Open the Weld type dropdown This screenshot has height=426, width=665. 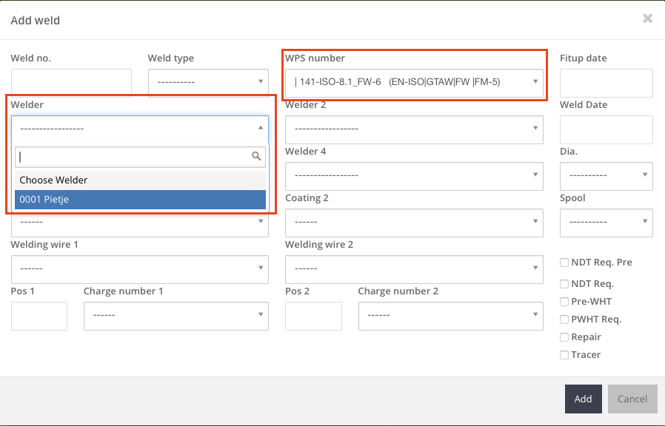[208, 82]
